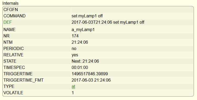This screenshot has width=197, height=100.
Task: Click the NAME value a_myLamp1
Action: [83, 30]
